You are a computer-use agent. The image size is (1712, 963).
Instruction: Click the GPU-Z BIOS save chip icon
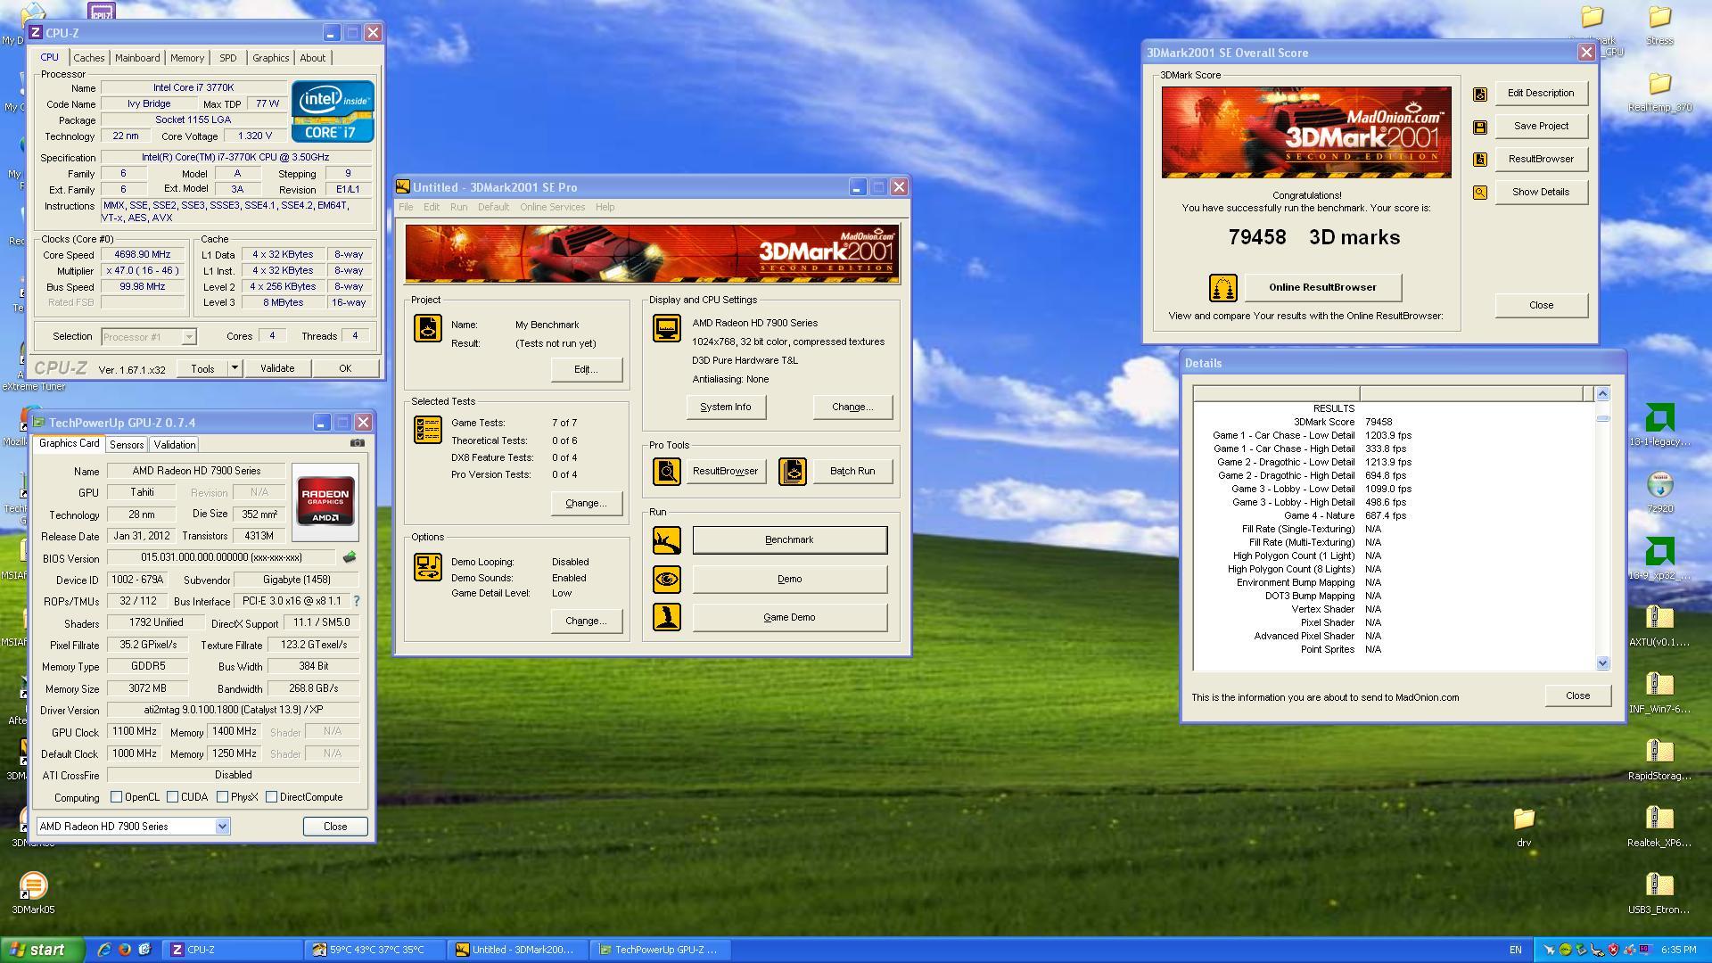click(350, 557)
